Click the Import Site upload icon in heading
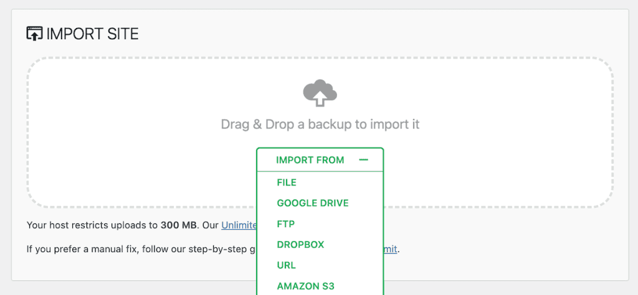 coord(34,34)
